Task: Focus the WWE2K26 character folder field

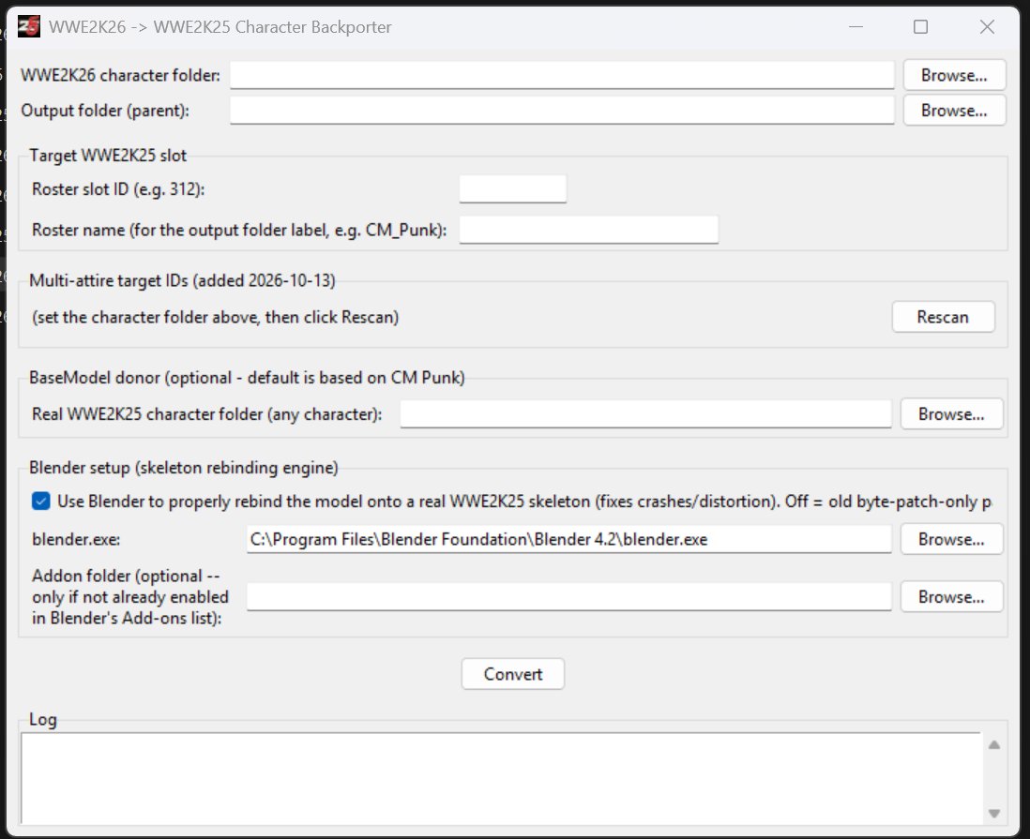Action: (562, 75)
